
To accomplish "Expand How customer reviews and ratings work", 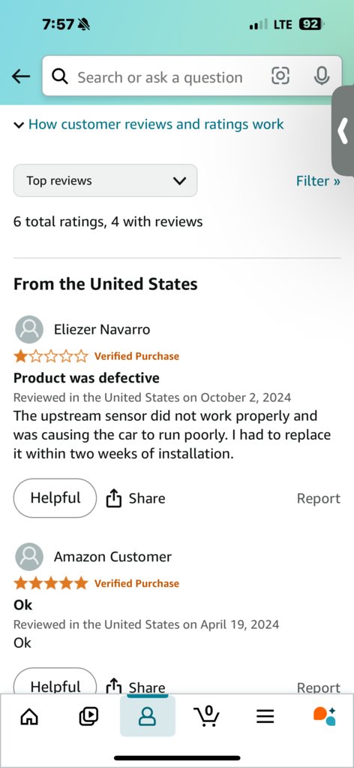I will click(148, 125).
